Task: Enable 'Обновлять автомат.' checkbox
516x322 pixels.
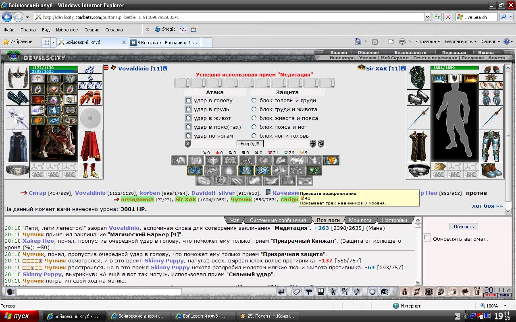Action: [x=427, y=238]
